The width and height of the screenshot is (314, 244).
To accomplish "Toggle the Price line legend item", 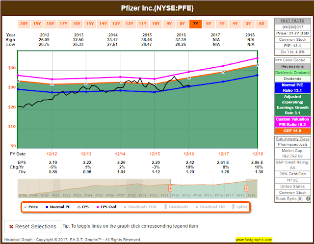I will click(x=31, y=207).
